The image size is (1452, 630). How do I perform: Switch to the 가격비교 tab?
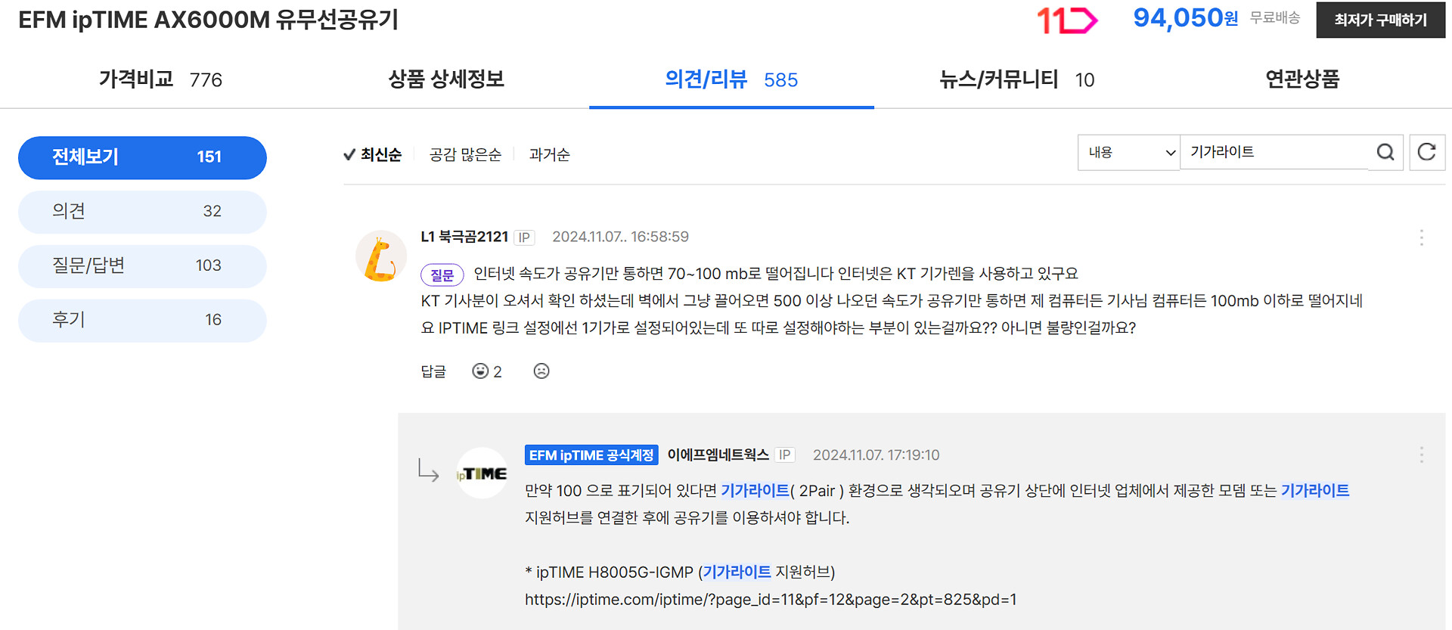tap(160, 79)
